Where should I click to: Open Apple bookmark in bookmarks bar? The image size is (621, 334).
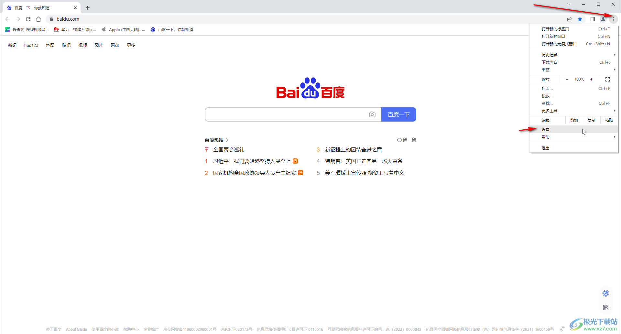pos(124,29)
